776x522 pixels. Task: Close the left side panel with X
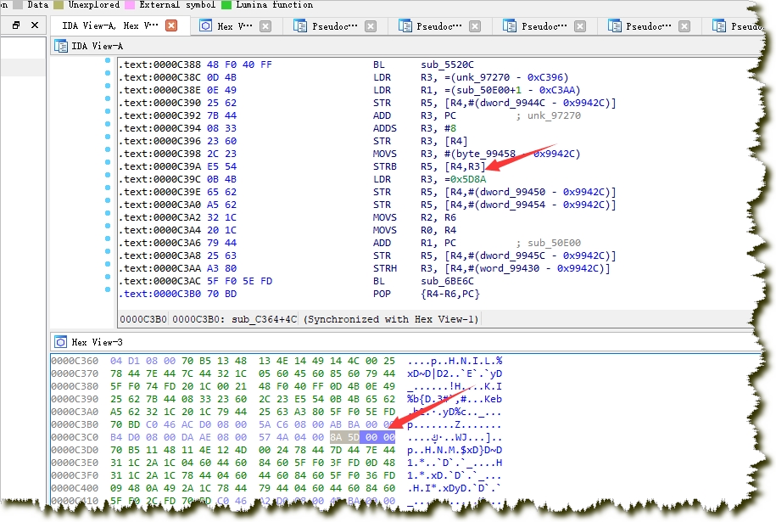coord(35,25)
